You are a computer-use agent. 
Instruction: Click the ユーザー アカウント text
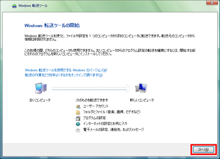tap(96, 106)
